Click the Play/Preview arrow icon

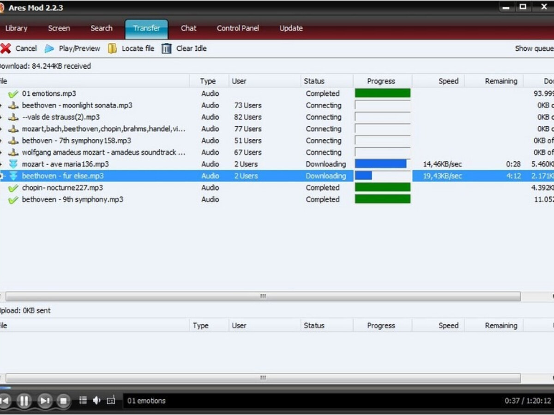[x=49, y=48]
